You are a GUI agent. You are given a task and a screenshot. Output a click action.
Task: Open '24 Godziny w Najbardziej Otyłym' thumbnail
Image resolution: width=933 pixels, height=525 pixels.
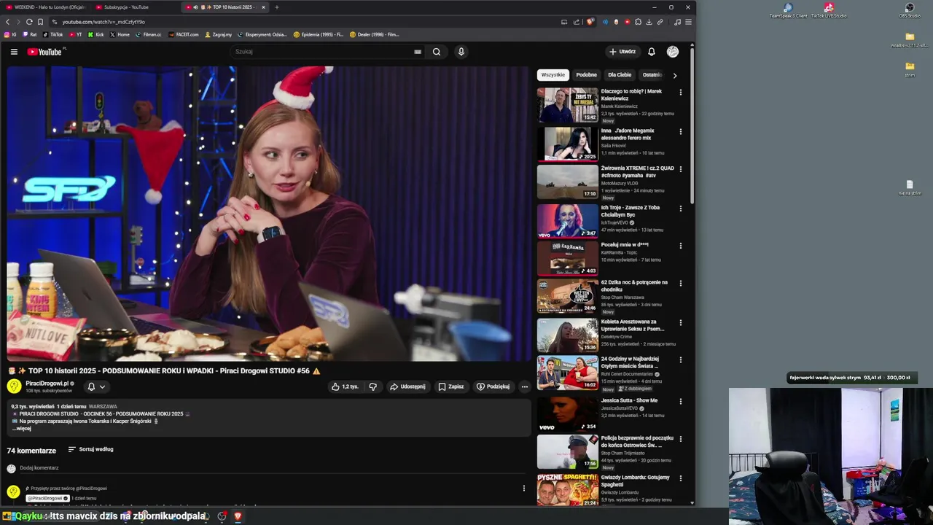click(567, 373)
